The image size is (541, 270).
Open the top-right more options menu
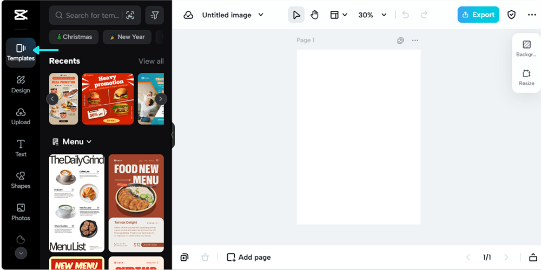coord(532,15)
